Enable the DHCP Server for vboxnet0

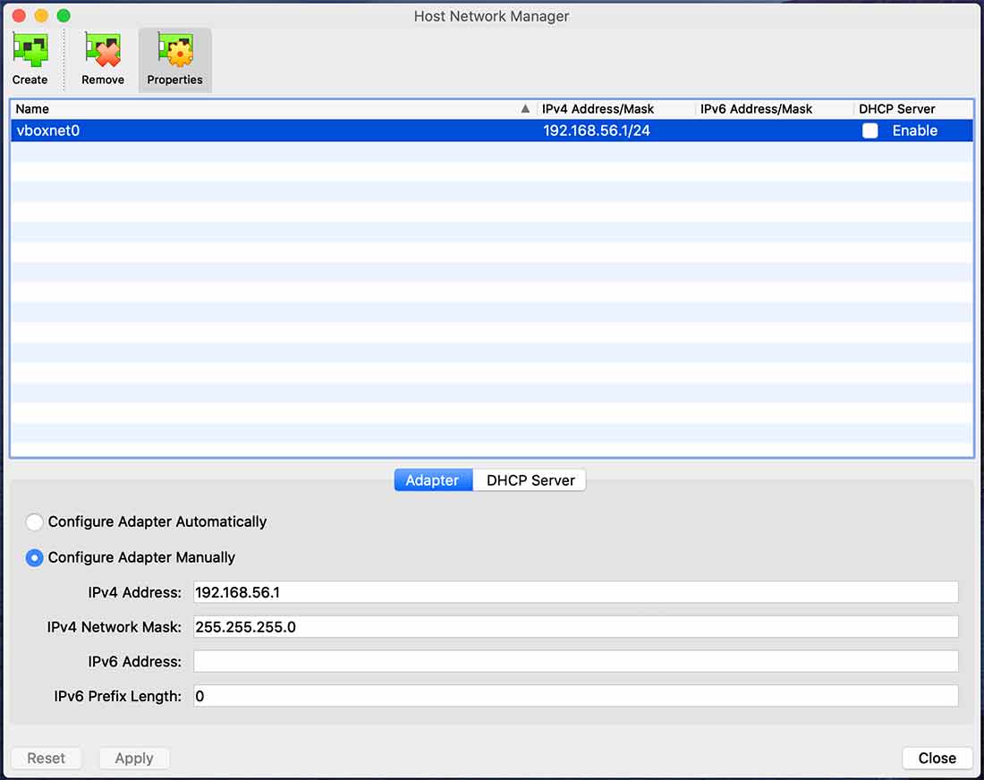click(x=869, y=131)
